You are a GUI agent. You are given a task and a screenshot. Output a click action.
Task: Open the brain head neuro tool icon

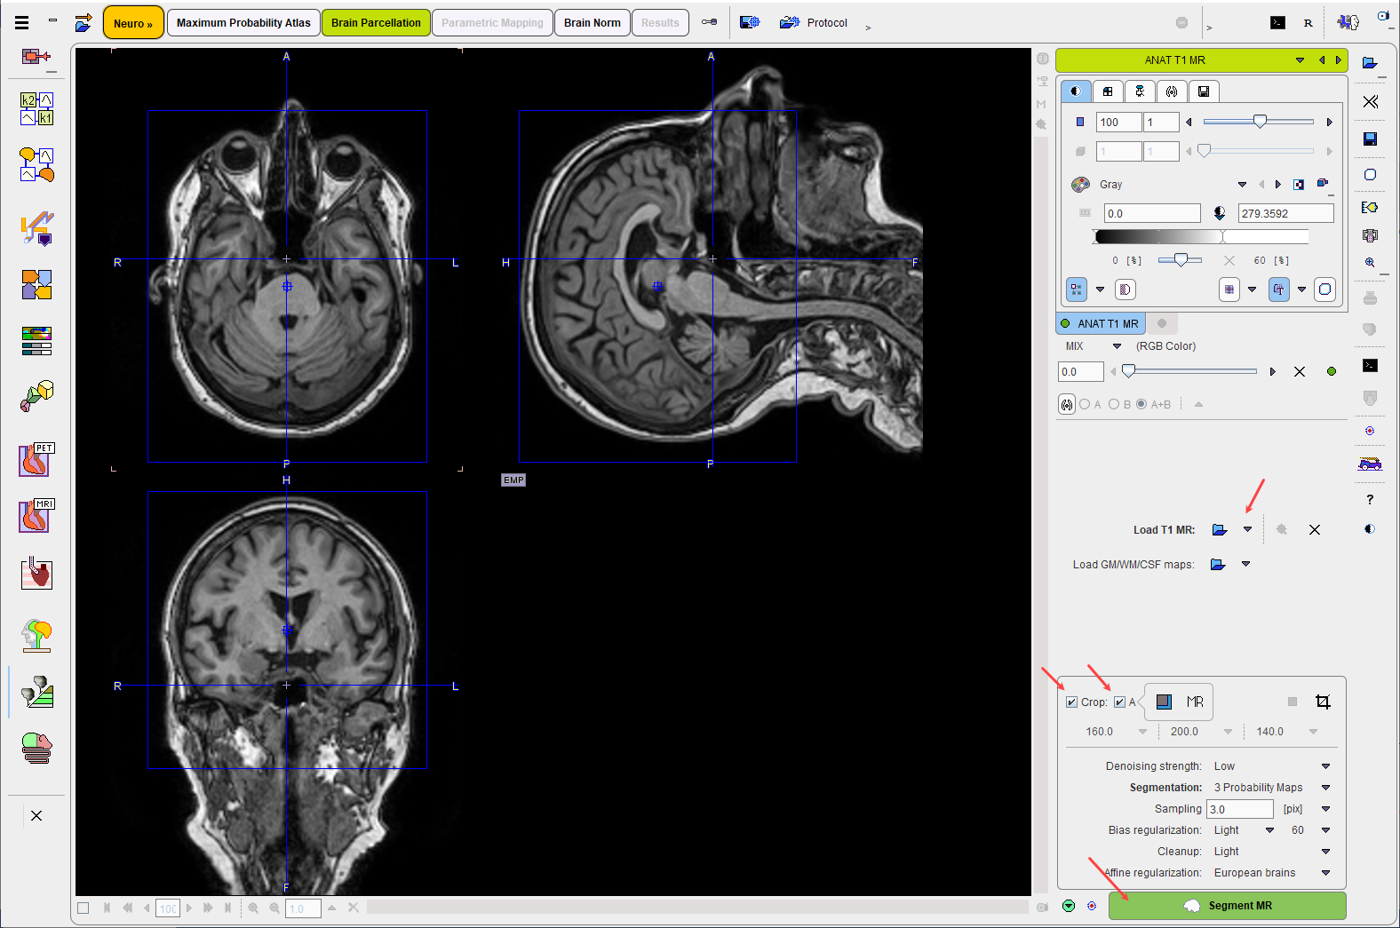36,635
